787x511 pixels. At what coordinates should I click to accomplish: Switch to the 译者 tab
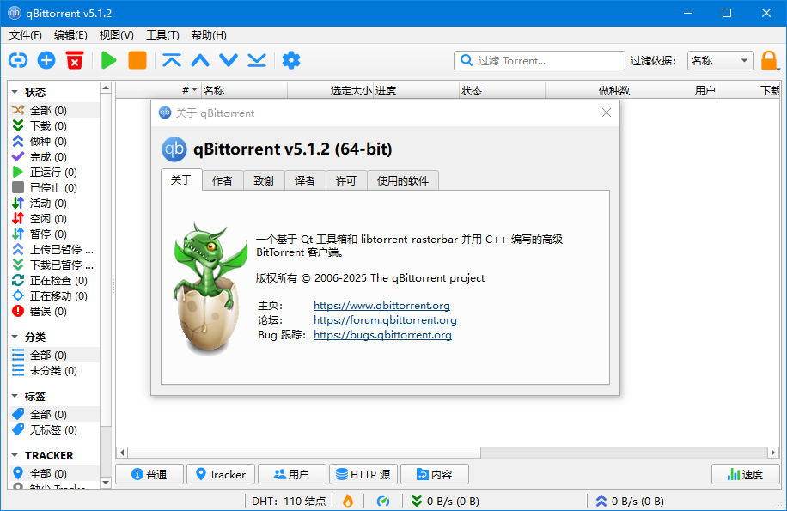(305, 180)
